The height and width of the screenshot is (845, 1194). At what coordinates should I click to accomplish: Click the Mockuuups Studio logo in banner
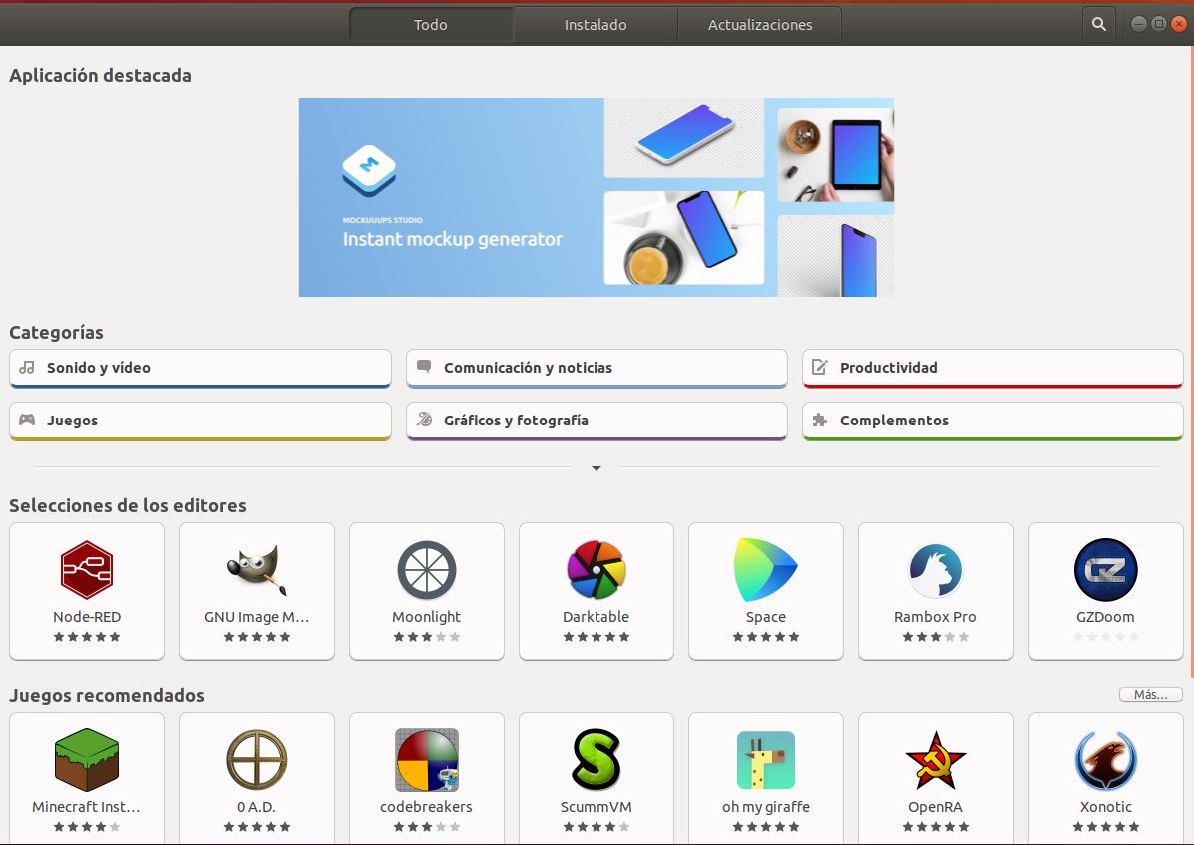pyautogui.click(x=369, y=170)
